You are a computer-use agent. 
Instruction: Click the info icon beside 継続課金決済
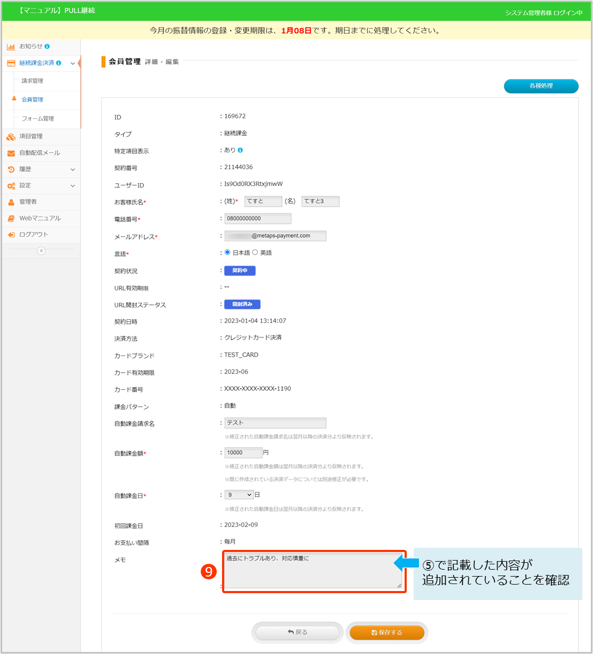pyautogui.click(x=58, y=63)
